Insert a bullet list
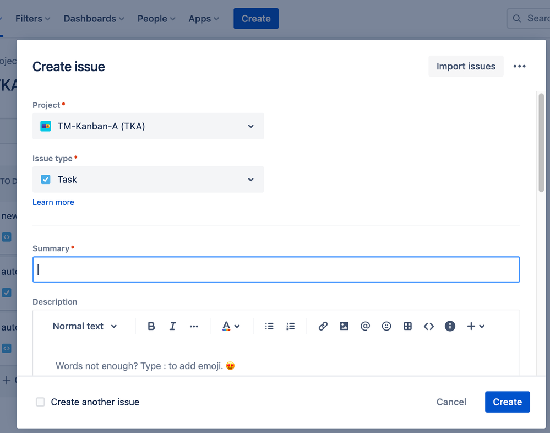This screenshot has height=433, width=550. click(269, 326)
